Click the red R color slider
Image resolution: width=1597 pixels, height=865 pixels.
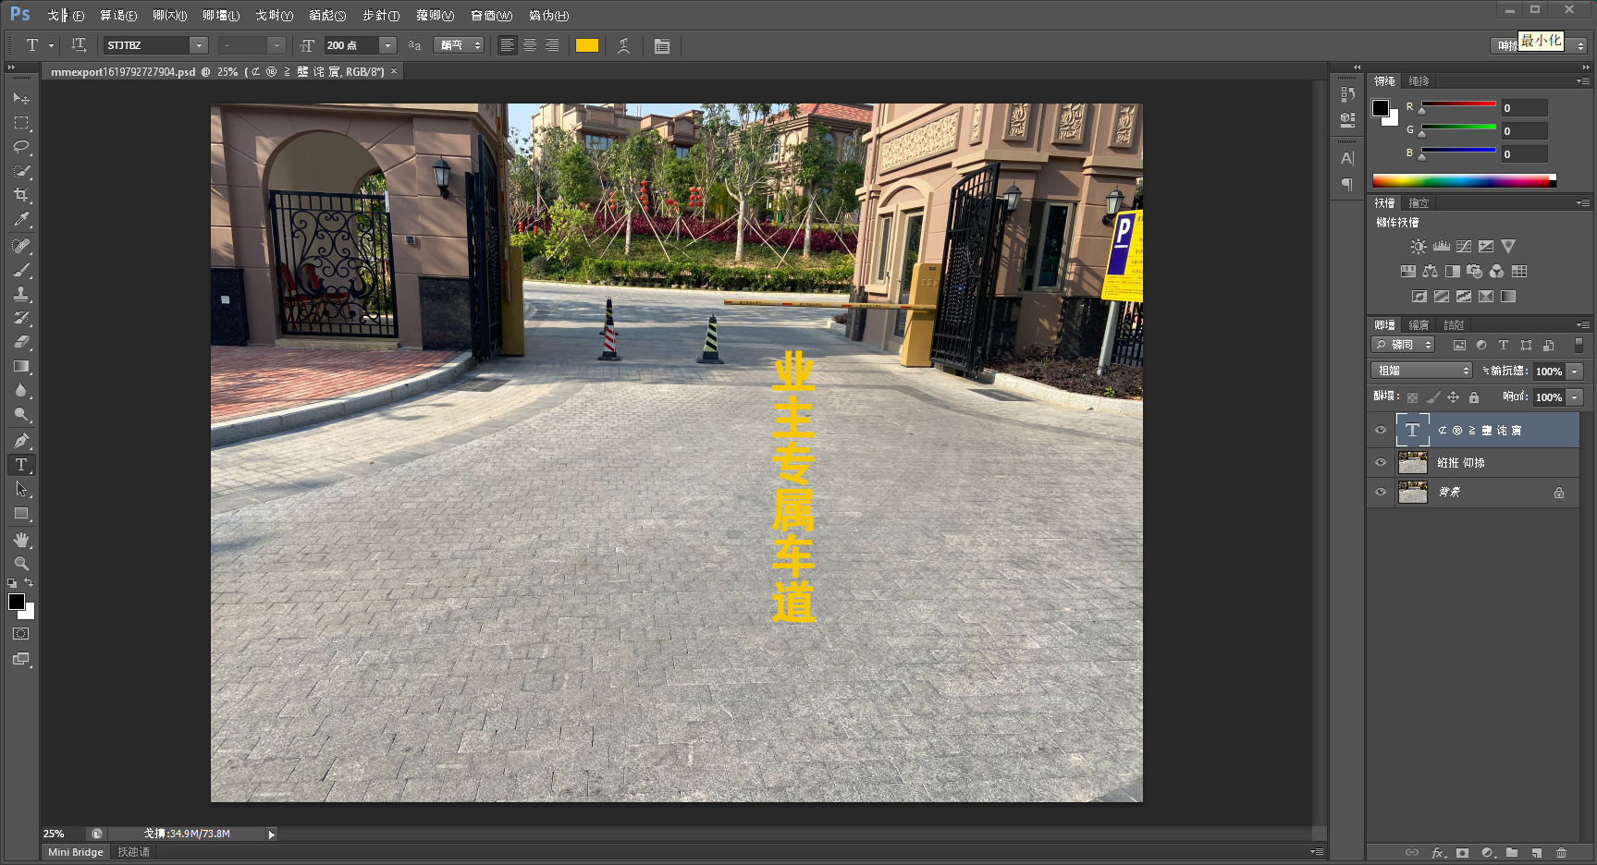tap(1458, 104)
